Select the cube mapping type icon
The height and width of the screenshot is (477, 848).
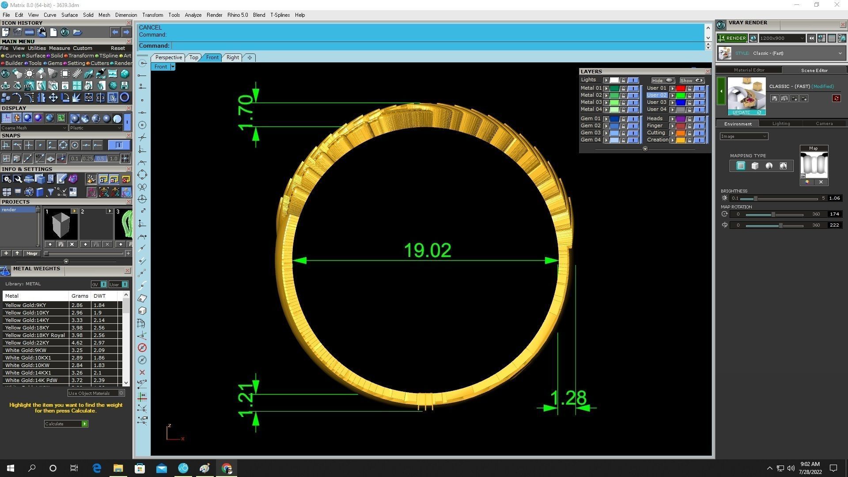click(755, 166)
